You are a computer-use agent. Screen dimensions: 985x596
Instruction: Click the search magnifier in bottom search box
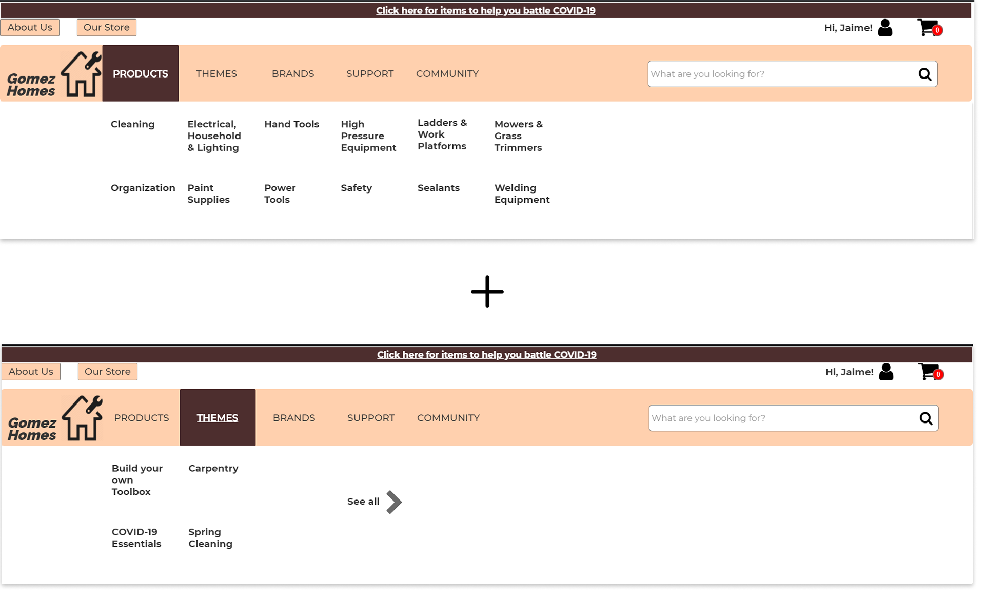pos(926,418)
